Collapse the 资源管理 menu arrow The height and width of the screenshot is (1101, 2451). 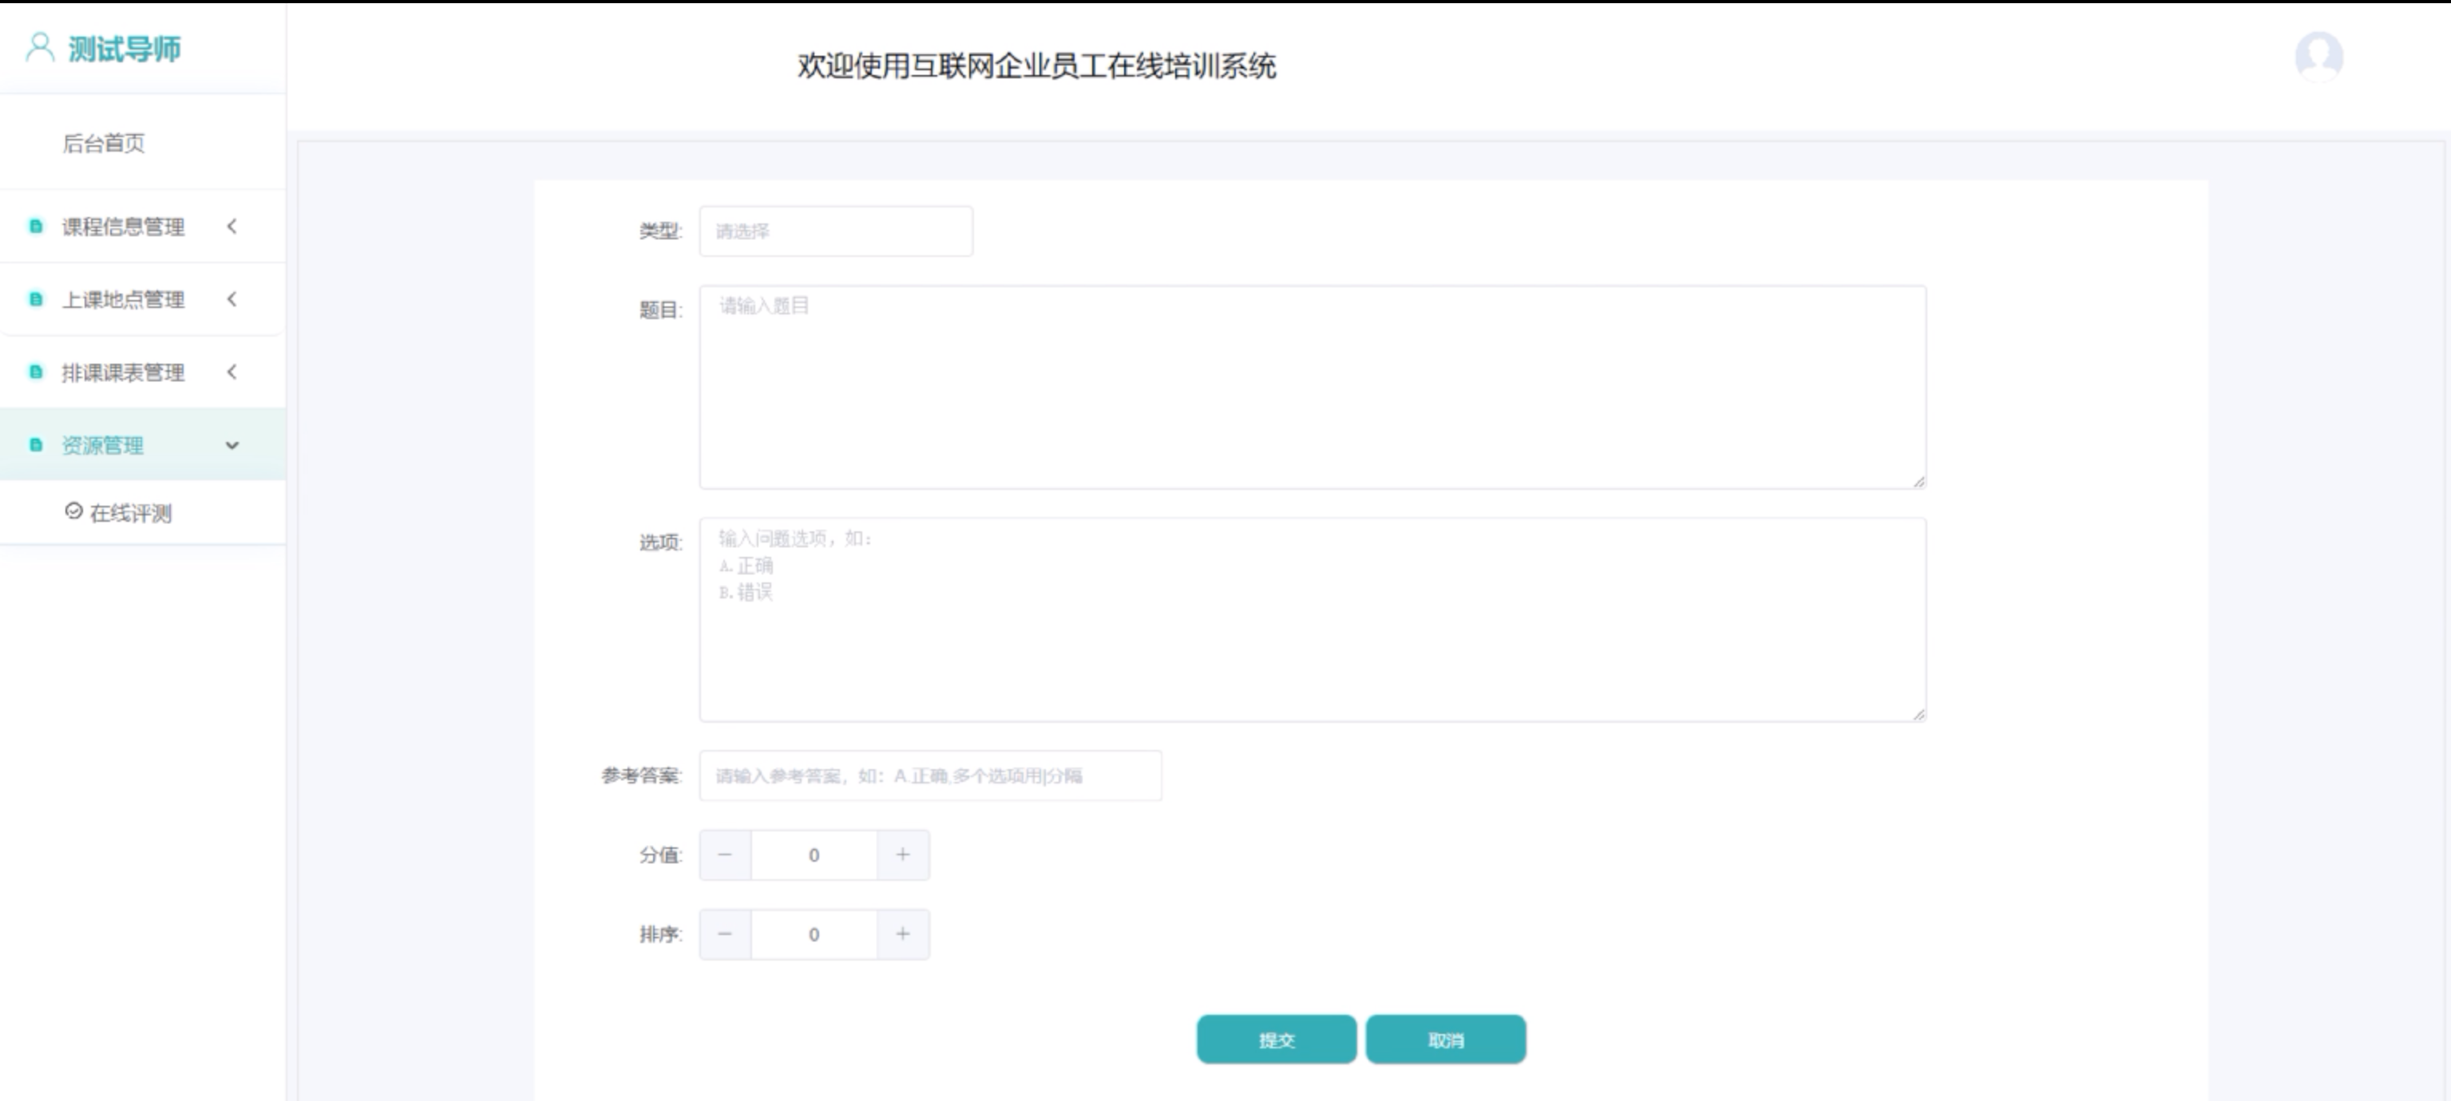click(x=232, y=445)
